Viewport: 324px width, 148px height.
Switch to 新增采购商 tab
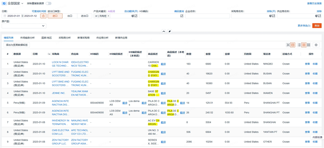point(83,38)
